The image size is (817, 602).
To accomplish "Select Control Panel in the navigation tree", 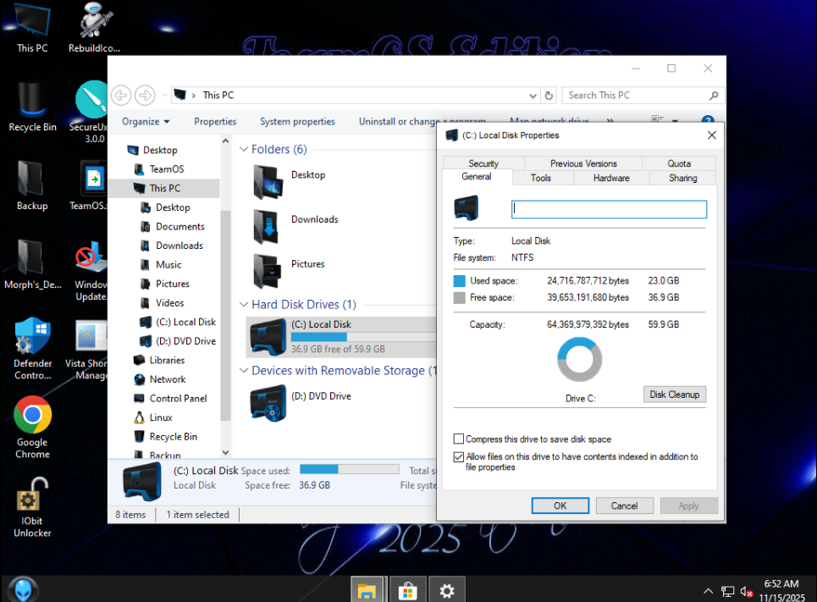I will pyautogui.click(x=178, y=399).
